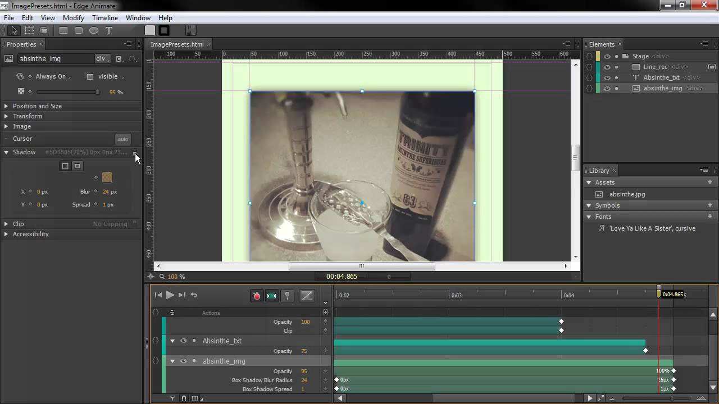
Task: Close the ImagePresets.html document tab
Action: [209, 44]
